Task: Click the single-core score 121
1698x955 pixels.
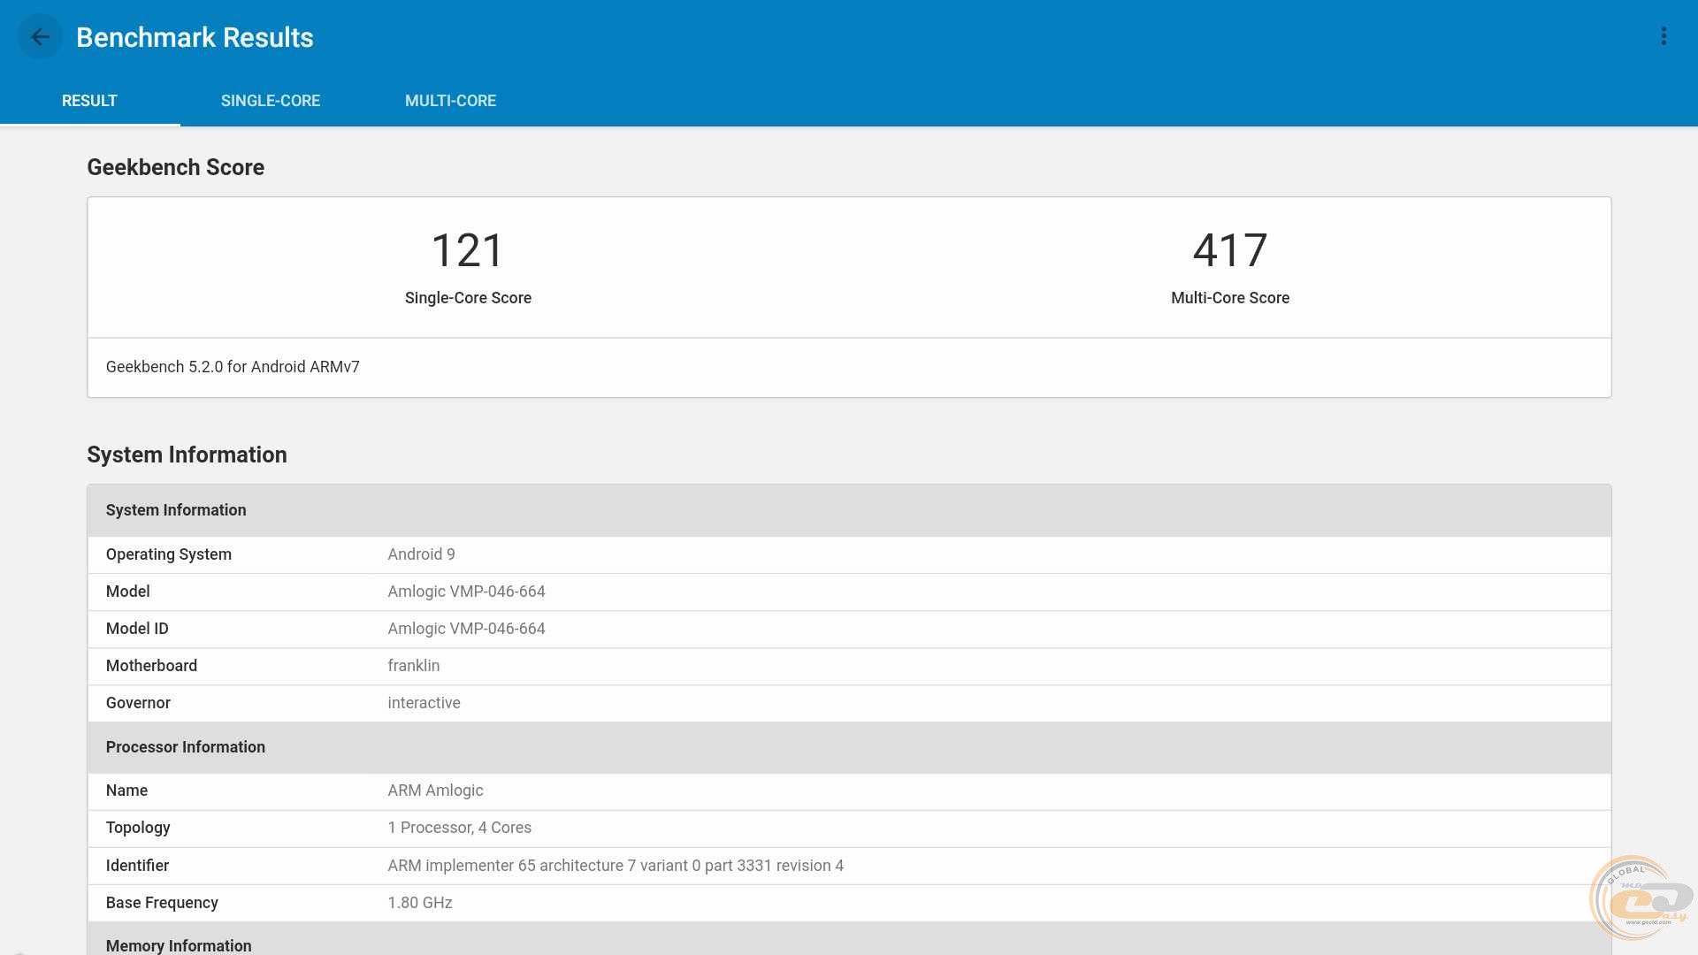Action: point(468,250)
